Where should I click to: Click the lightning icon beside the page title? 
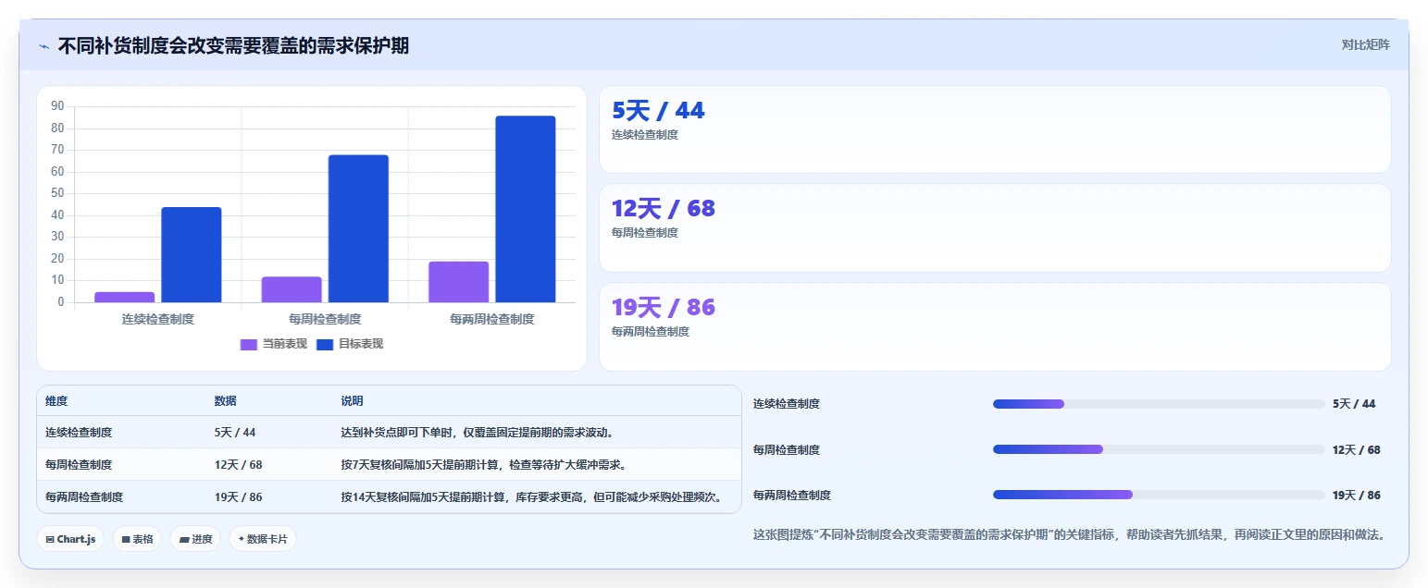[x=43, y=46]
